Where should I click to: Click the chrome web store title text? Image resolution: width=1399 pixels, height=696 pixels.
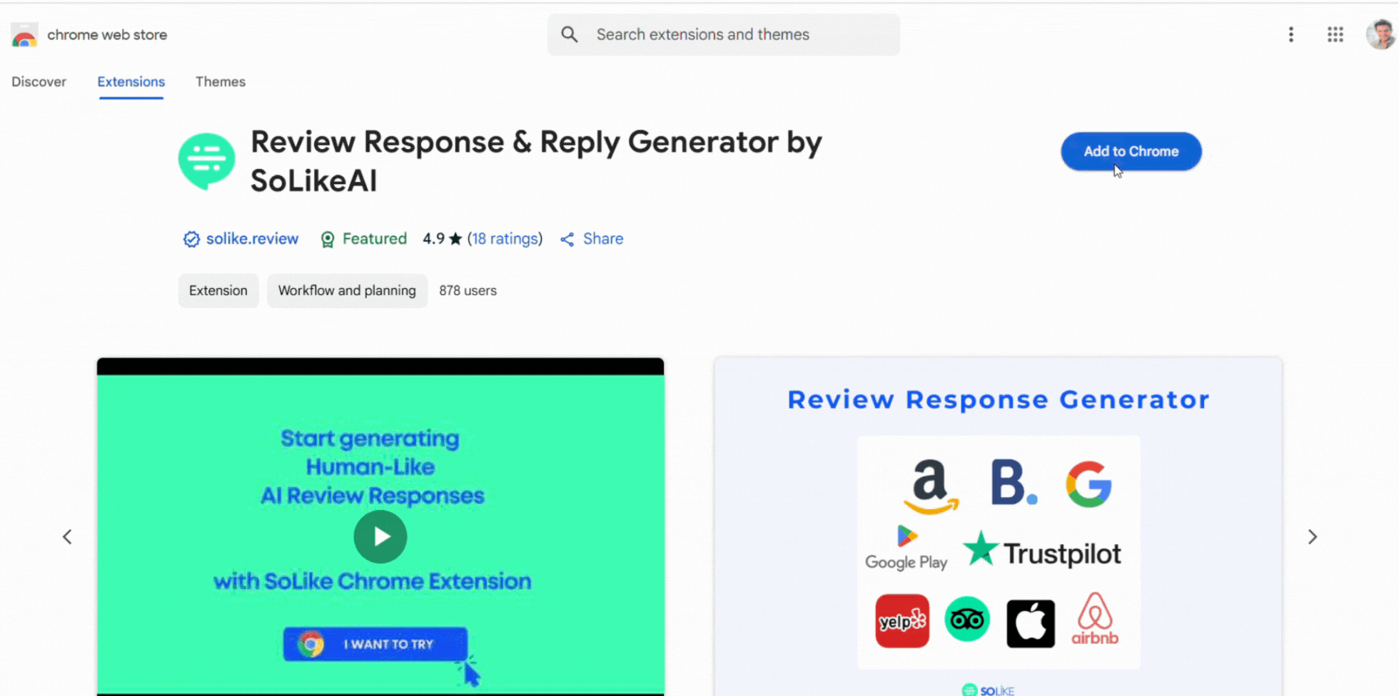coord(107,35)
